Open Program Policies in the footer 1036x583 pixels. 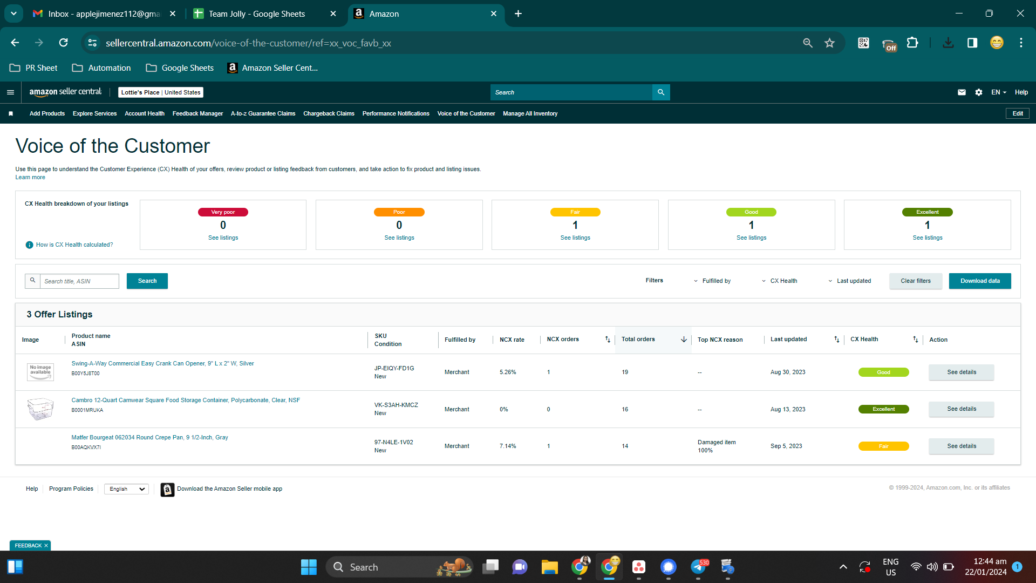tap(71, 489)
